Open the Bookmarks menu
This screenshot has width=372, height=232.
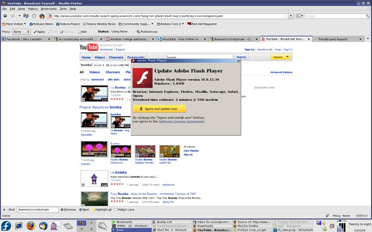point(49,9)
